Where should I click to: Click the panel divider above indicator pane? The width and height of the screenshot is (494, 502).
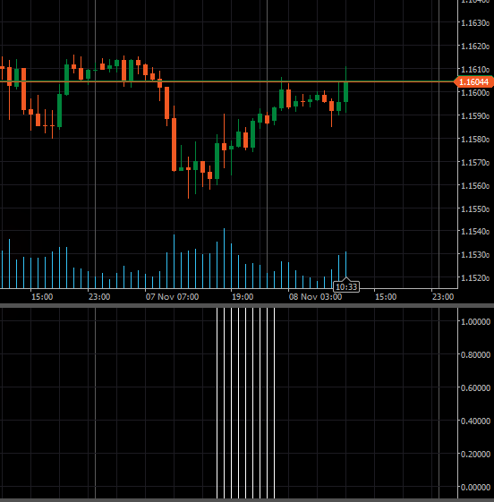click(247, 306)
